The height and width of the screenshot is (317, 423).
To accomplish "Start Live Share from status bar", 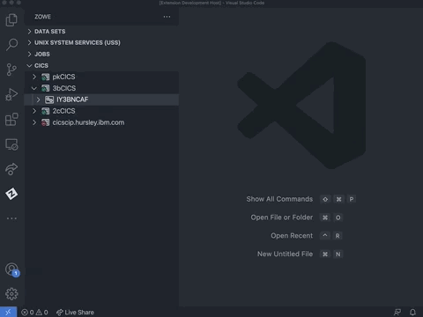I will (x=75, y=313).
